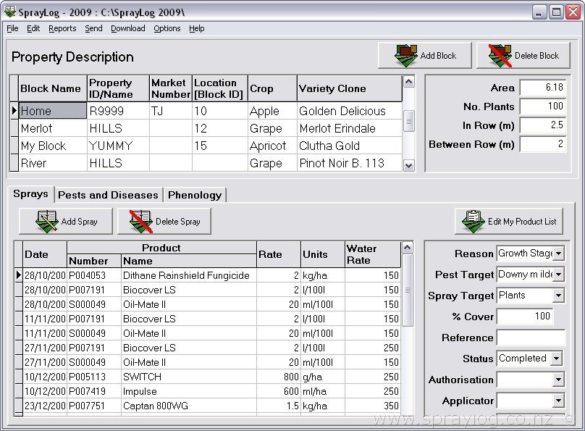Switch to the Pests and Diseases tab
This screenshot has width=585, height=431.
tap(108, 194)
